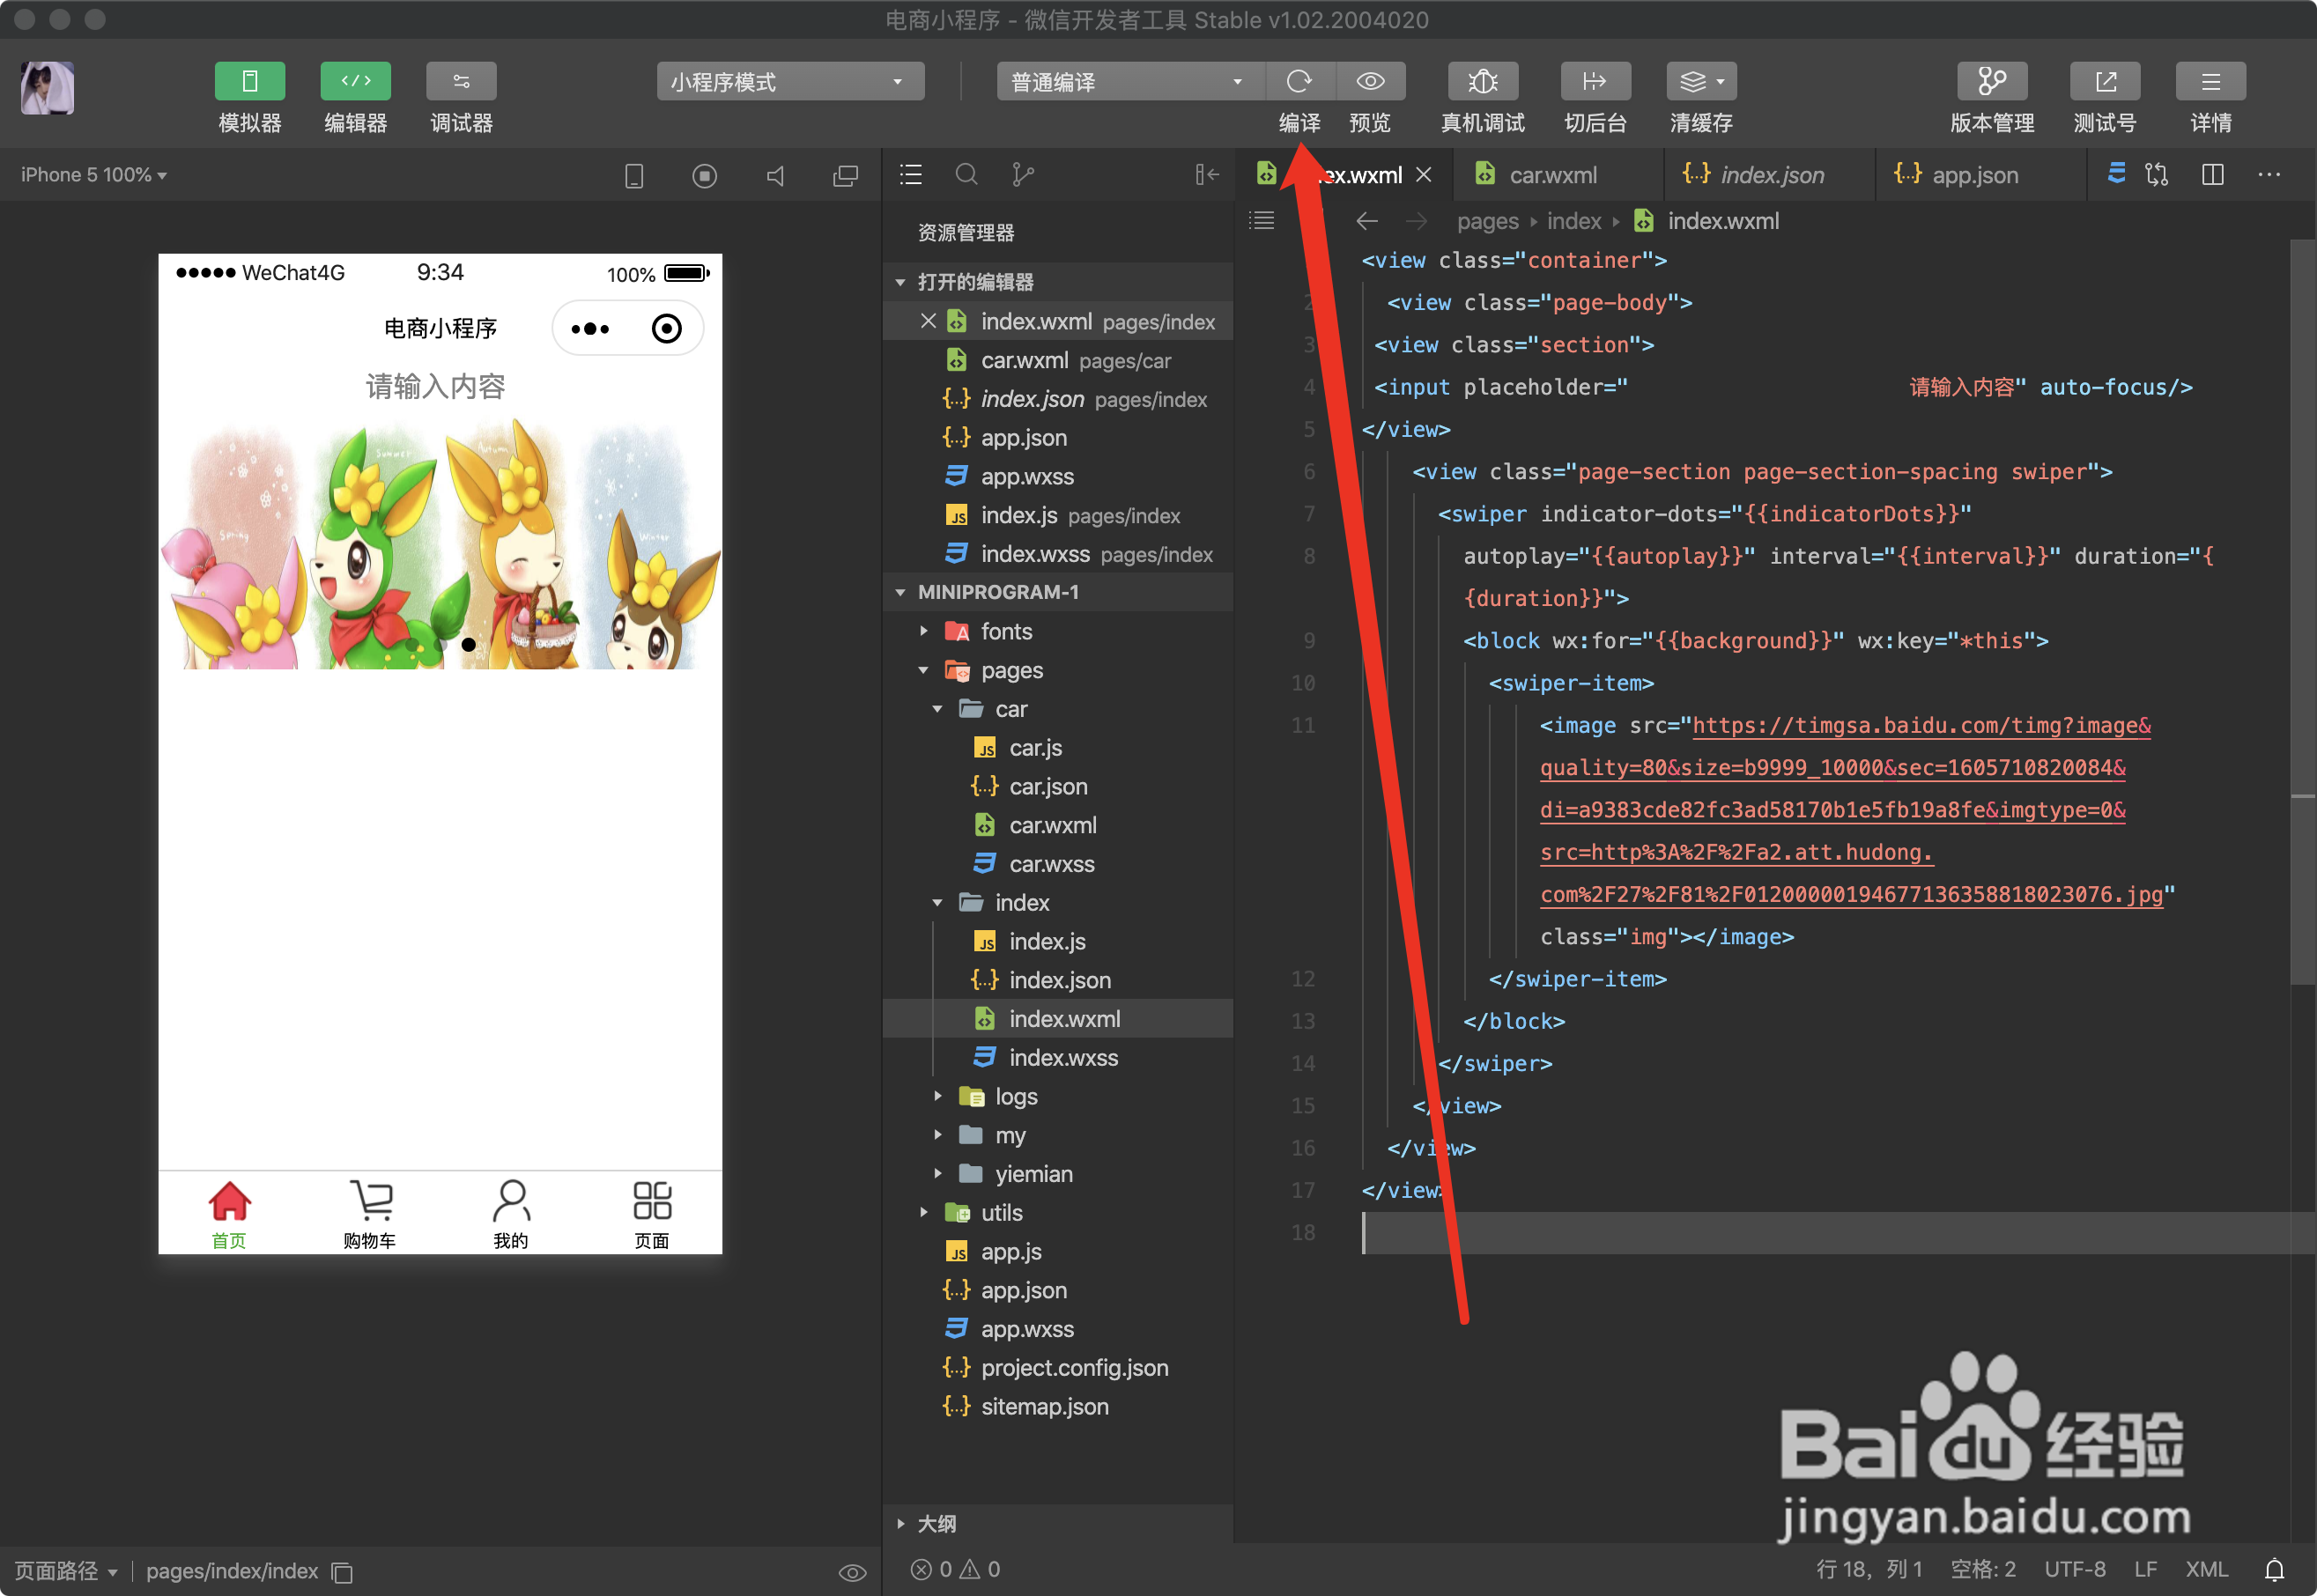Toggle the editor outline lines icon
2317x1596 pixels.
point(1262,221)
